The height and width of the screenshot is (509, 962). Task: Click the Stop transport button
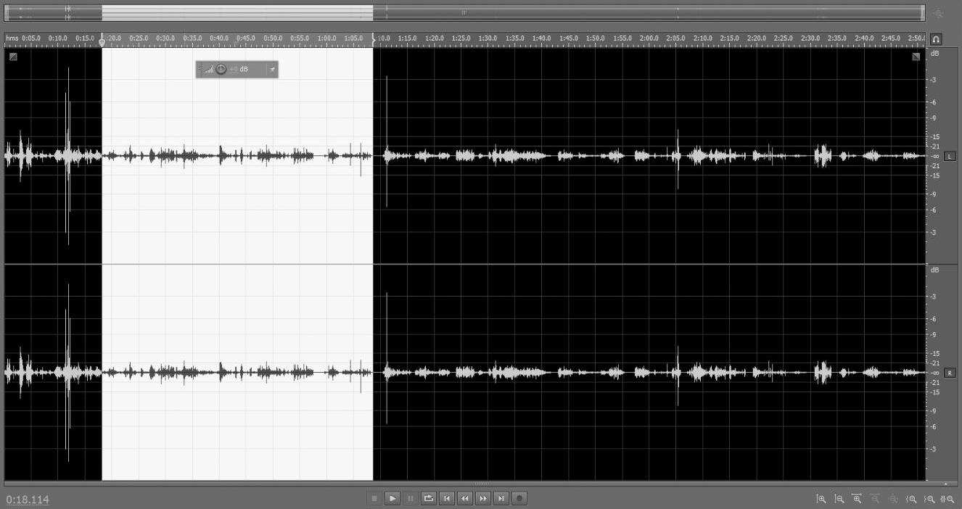tap(374, 498)
